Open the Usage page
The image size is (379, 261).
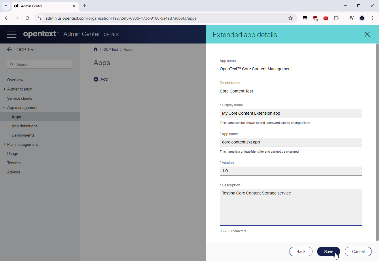tap(13, 154)
